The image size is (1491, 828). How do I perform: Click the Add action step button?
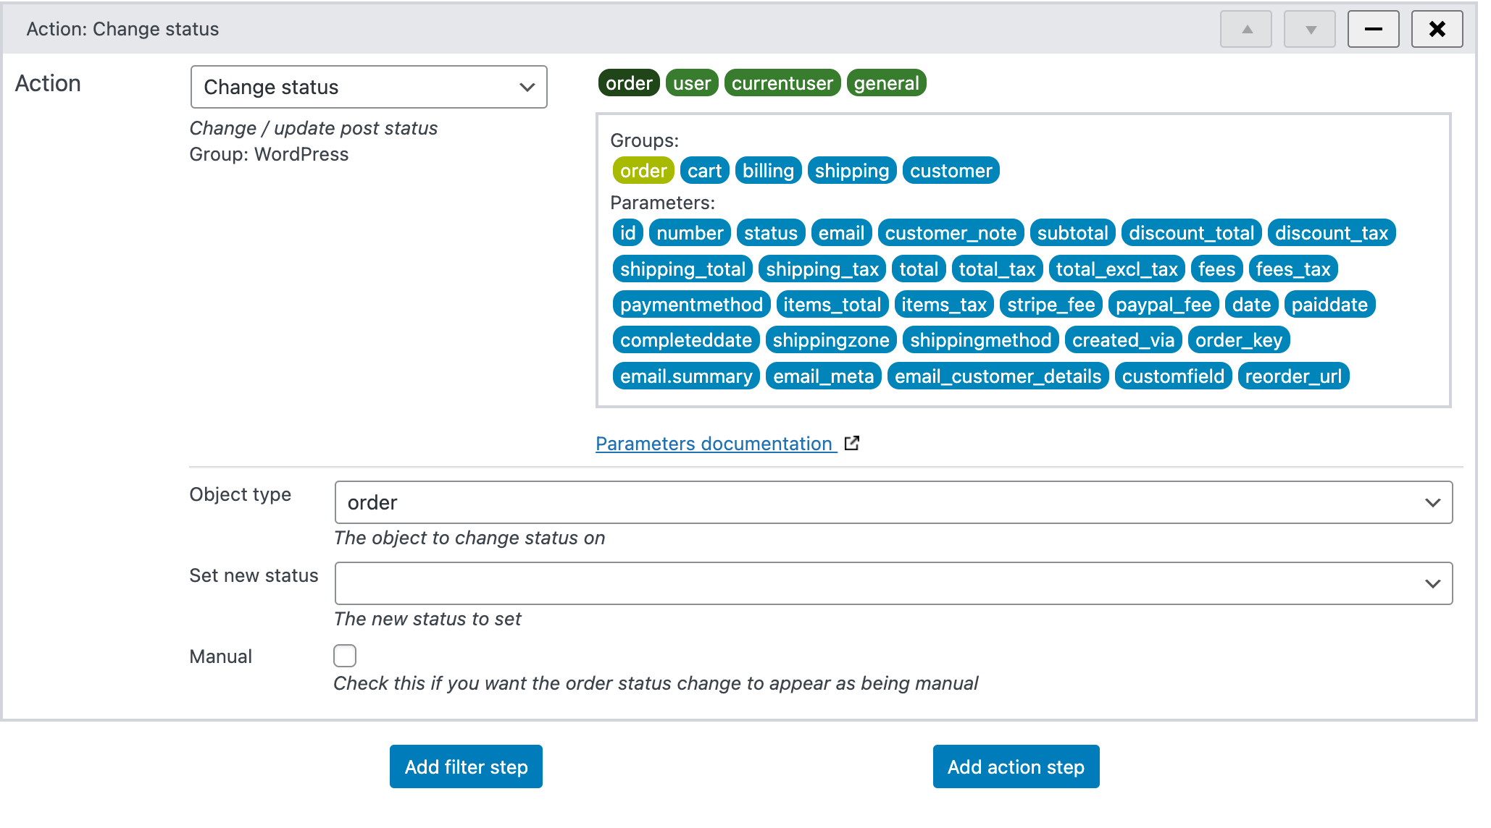point(1015,766)
